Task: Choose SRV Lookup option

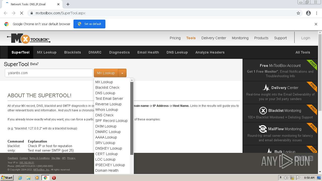Action: click(x=105, y=143)
